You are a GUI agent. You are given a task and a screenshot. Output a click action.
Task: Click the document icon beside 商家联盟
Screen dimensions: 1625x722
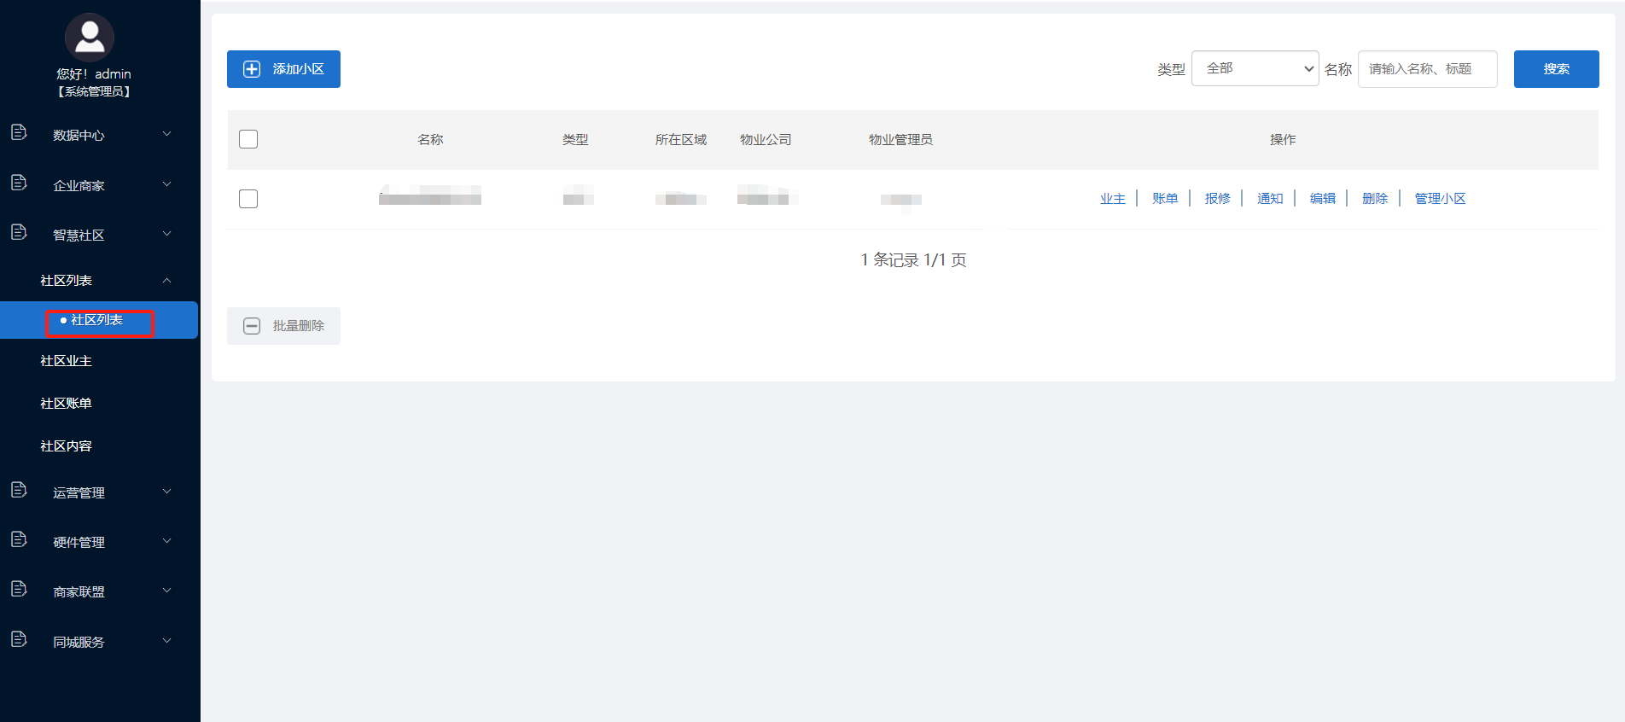(x=19, y=589)
